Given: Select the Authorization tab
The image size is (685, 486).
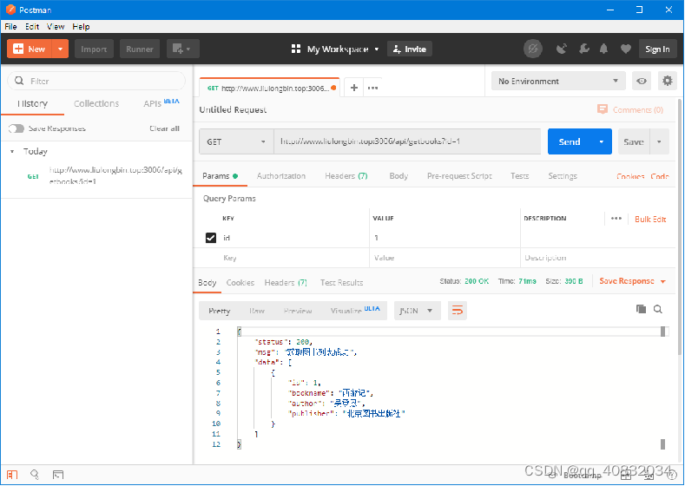Looking at the screenshot, I should 281,176.
